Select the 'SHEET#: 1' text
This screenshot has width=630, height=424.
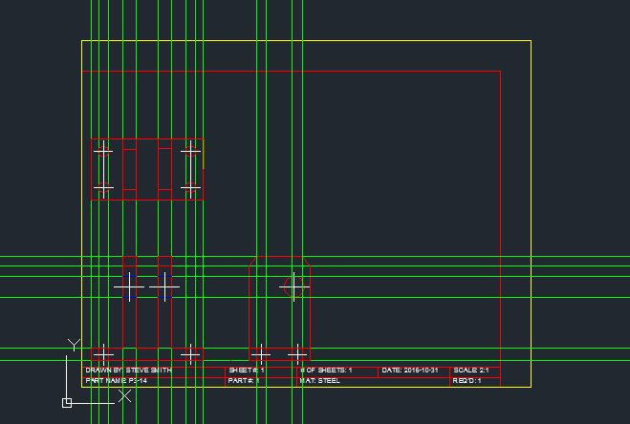(x=247, y=371)
